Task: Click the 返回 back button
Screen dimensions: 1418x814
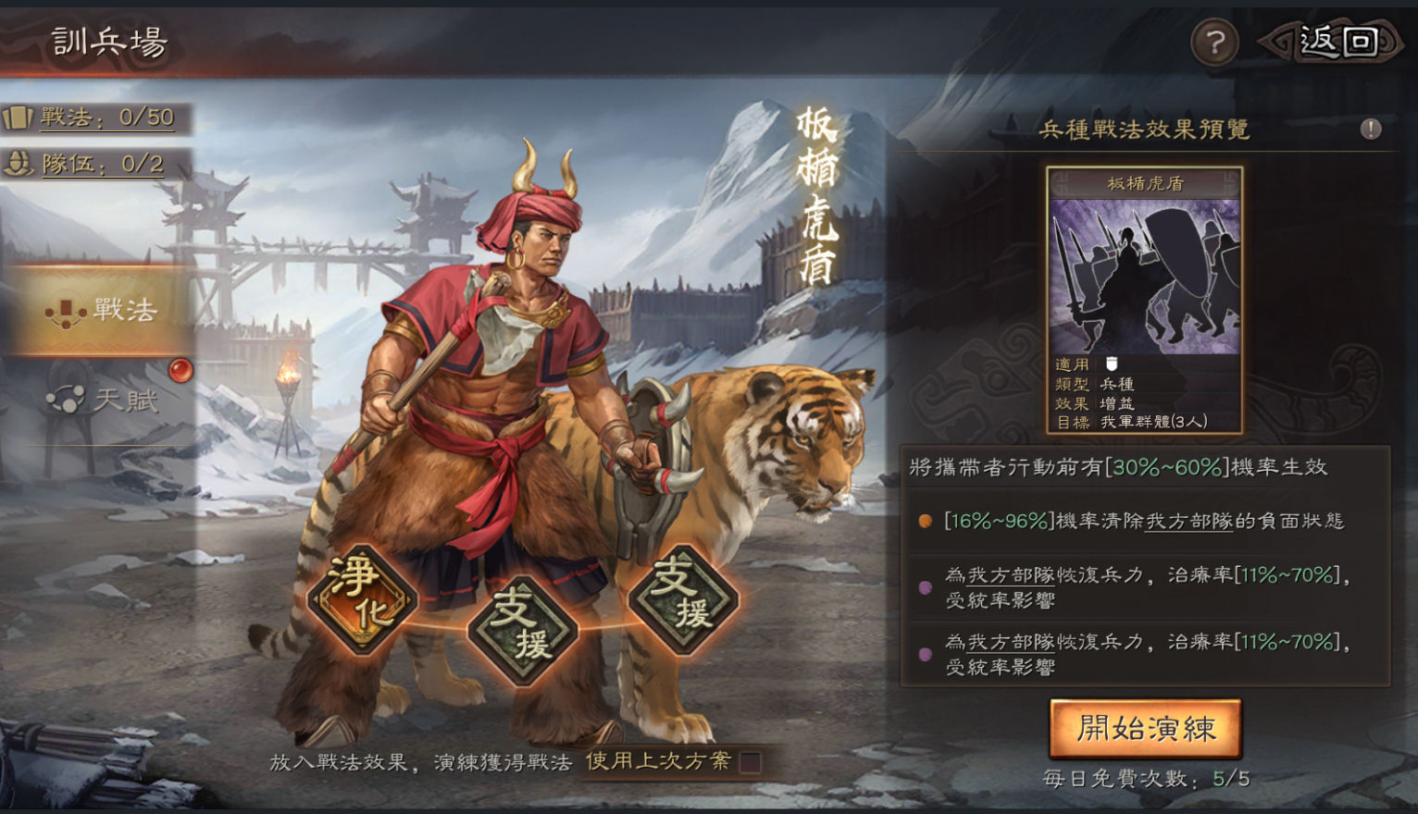Action: (1335, 42)
